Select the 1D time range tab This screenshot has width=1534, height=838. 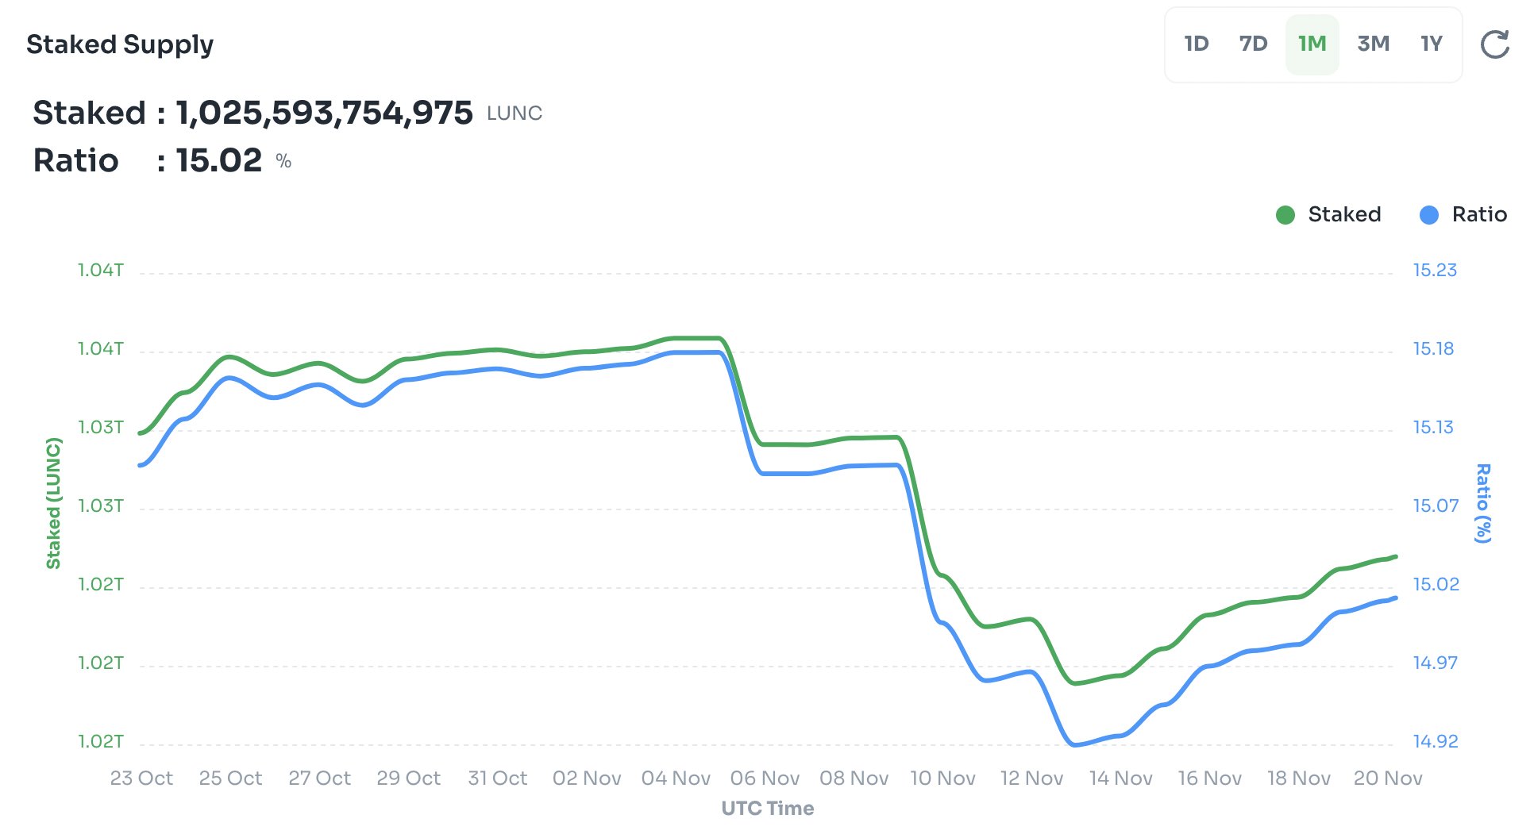point(1196,44)
